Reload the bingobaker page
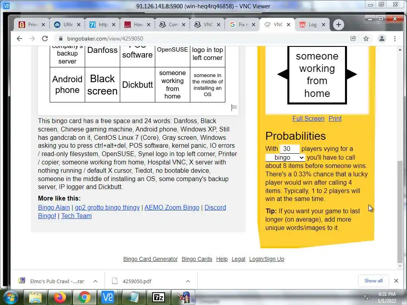Viewport: 407px width, 305px height. coord(45,39)
